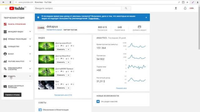Go back with browser back arrow
Image resolution: width=200 pixels, height=112 pixels.
point(3,2)
